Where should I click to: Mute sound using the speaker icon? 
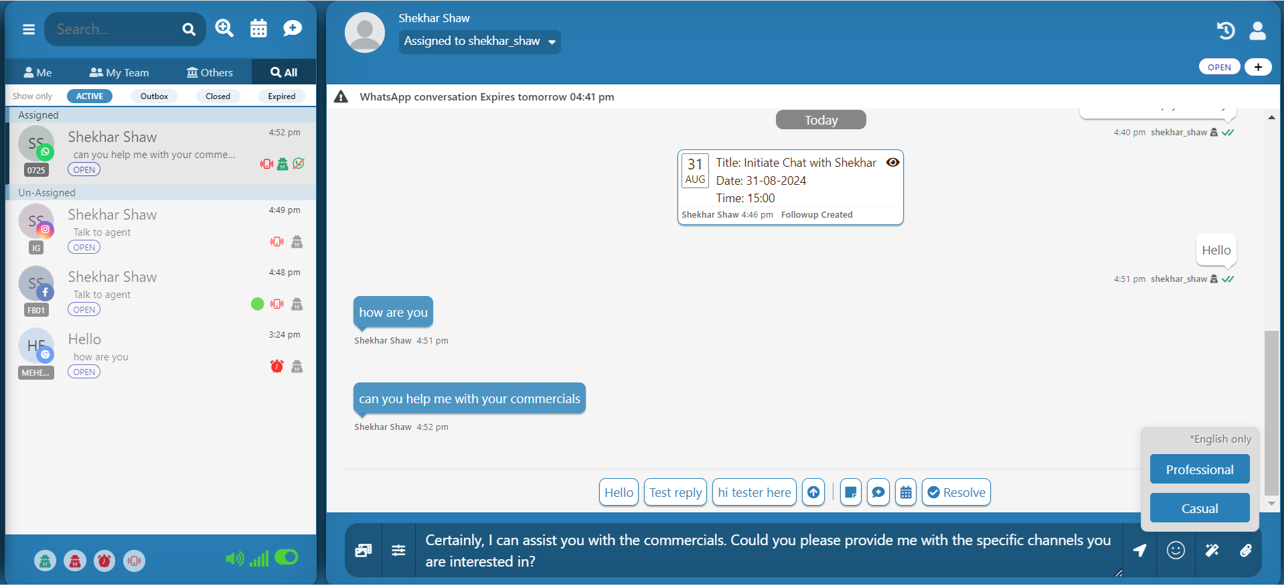[234, 559]
